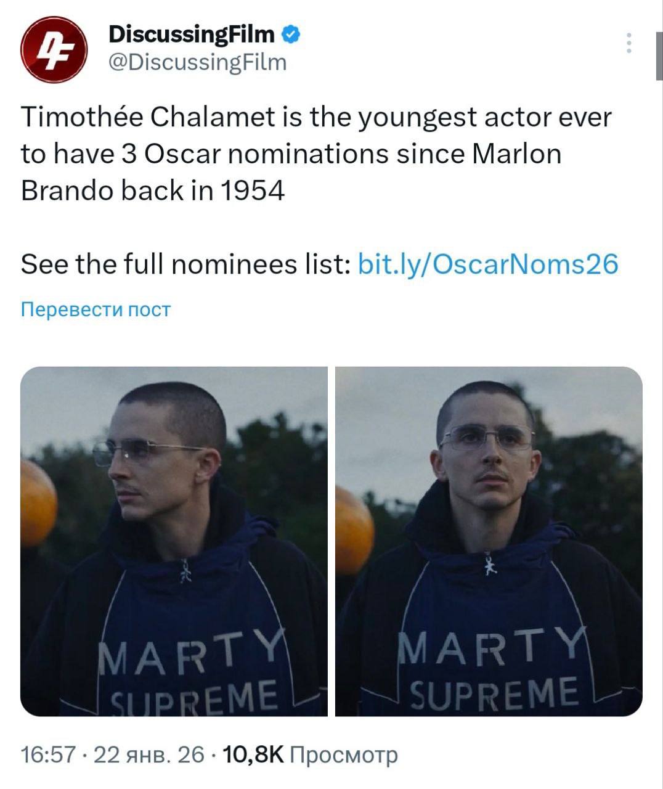This screenshot has width=663, height=789.
Task: Click 'See the full nominees list' text
Action: click(x=185, y=264)
